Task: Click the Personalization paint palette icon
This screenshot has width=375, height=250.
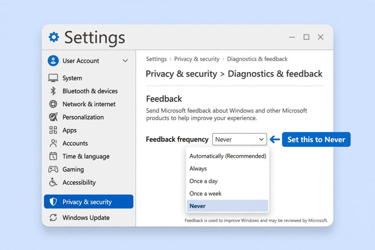Action: pyautogui.click(x=53, y=117)
